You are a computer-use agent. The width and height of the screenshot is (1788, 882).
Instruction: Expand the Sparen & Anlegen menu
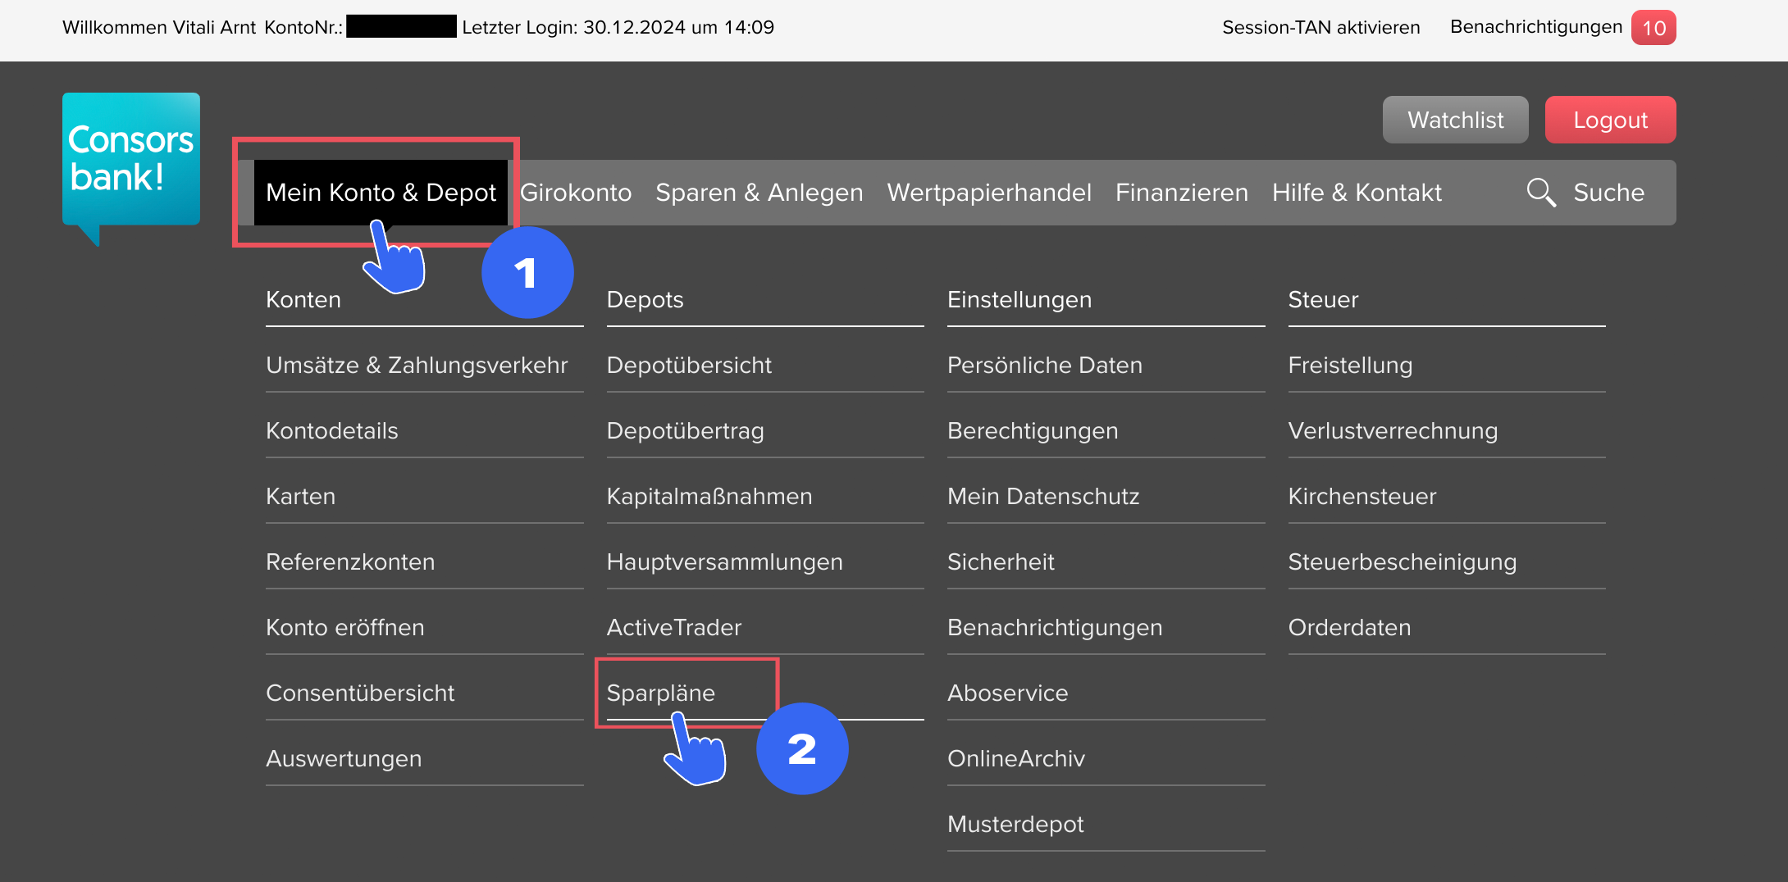pyautogui.click(x=759, y=193)
